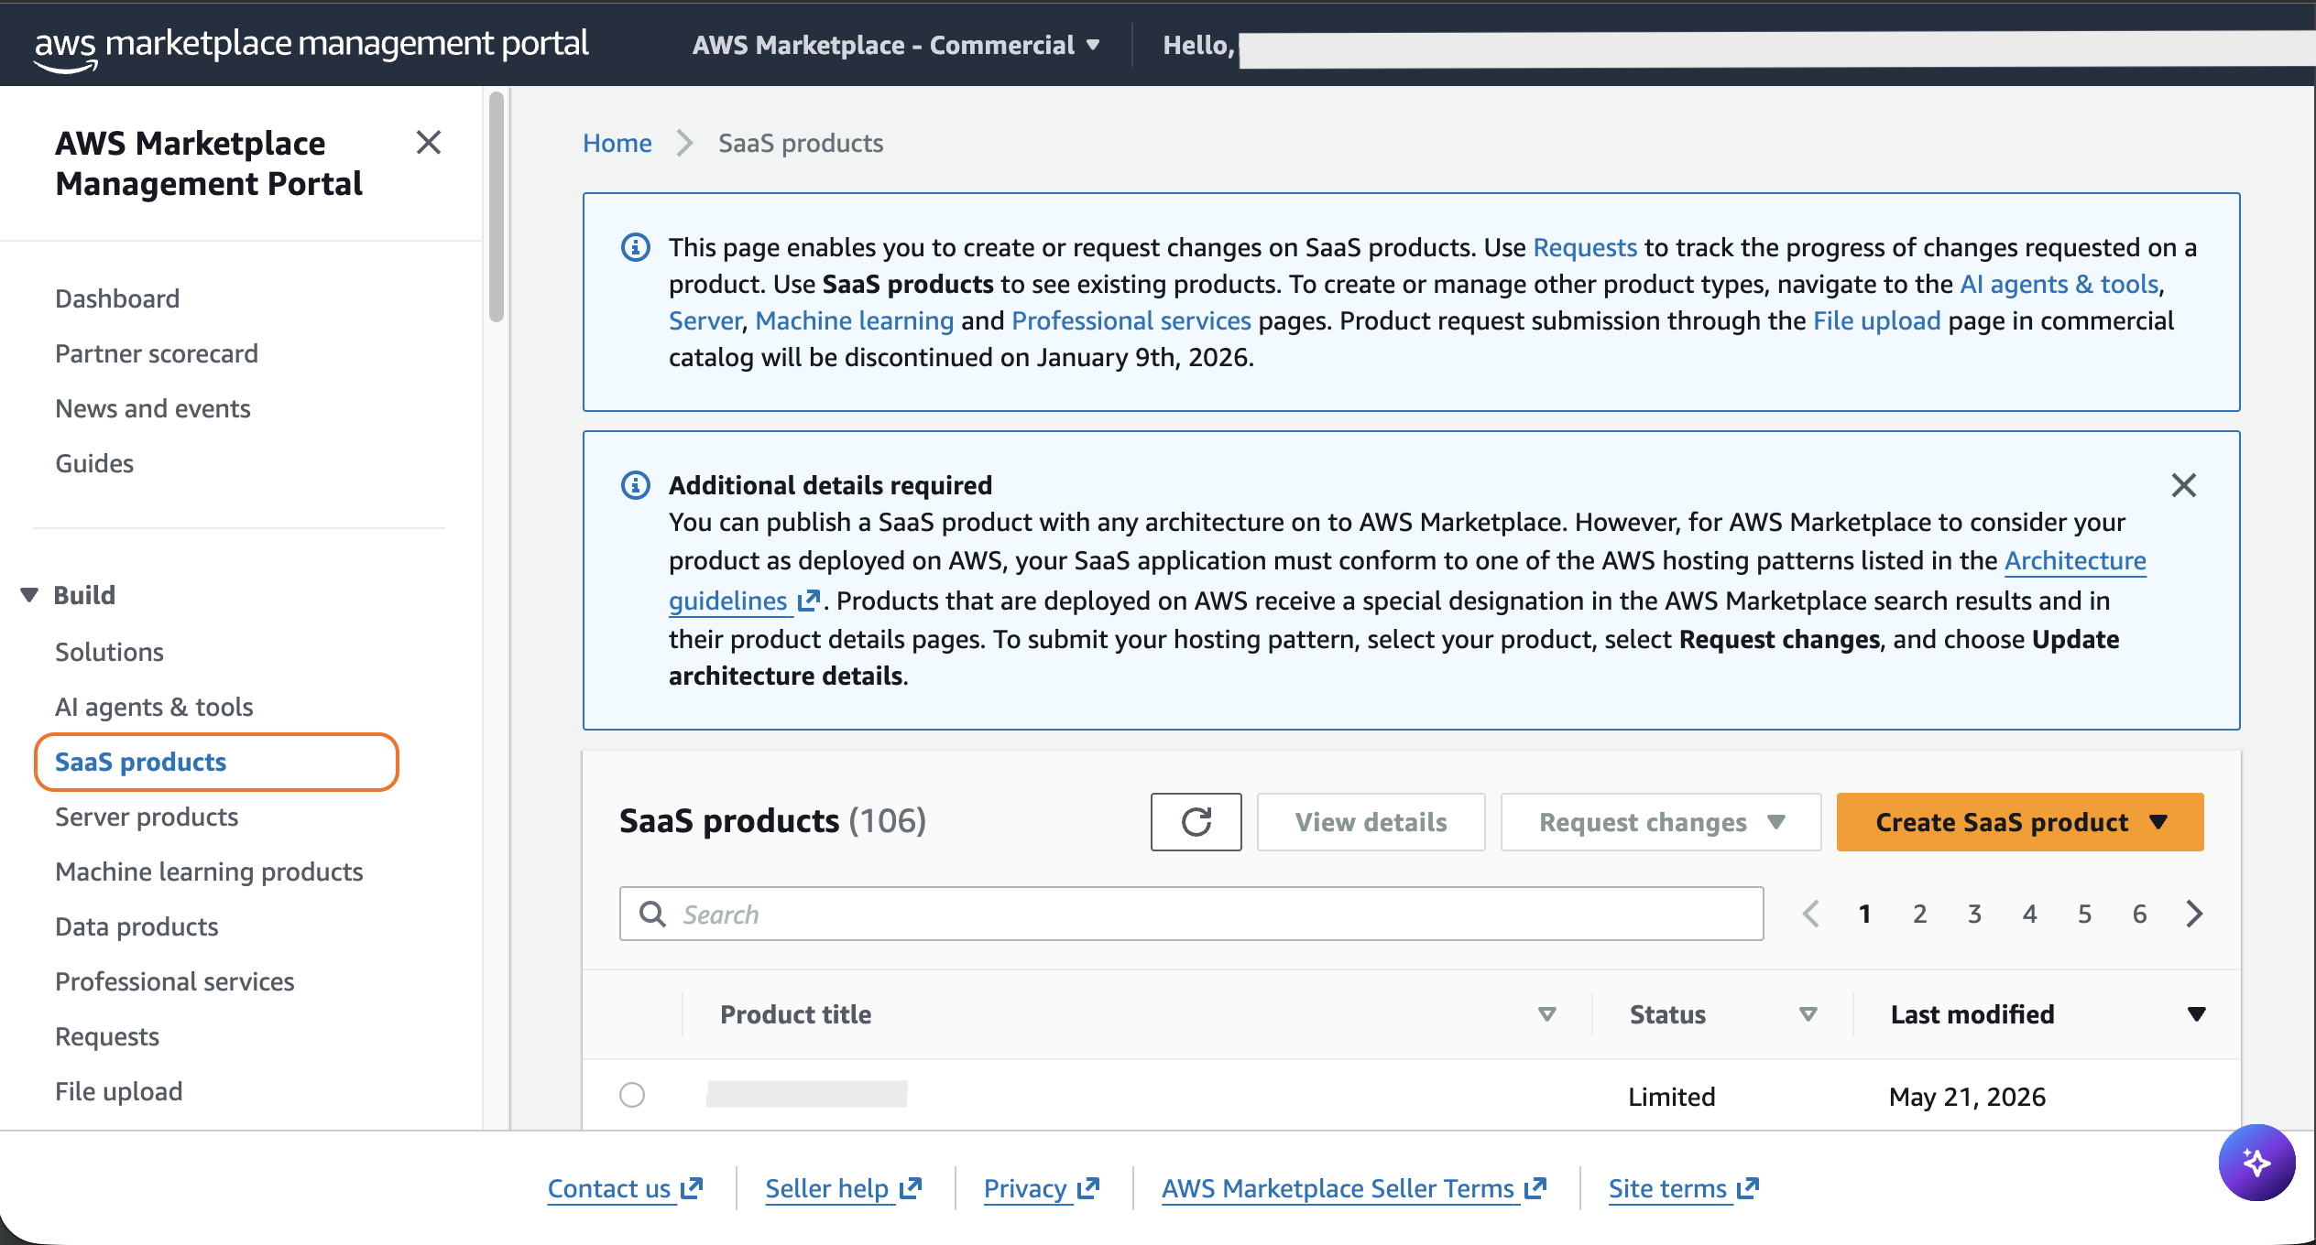Go to page 4 of results

(2029, 914)
